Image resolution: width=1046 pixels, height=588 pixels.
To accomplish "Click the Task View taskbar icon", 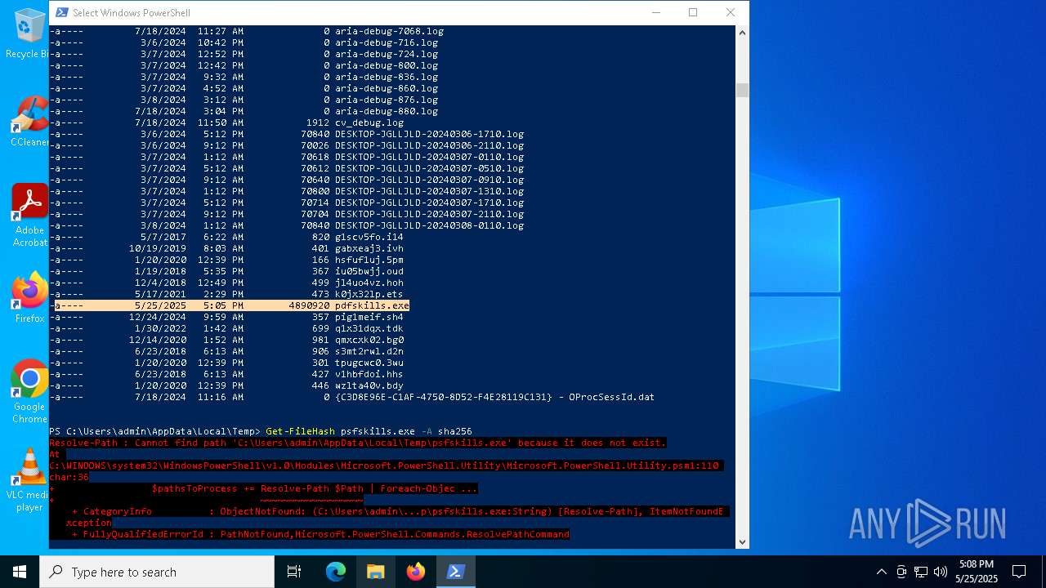I will [294, 572].
